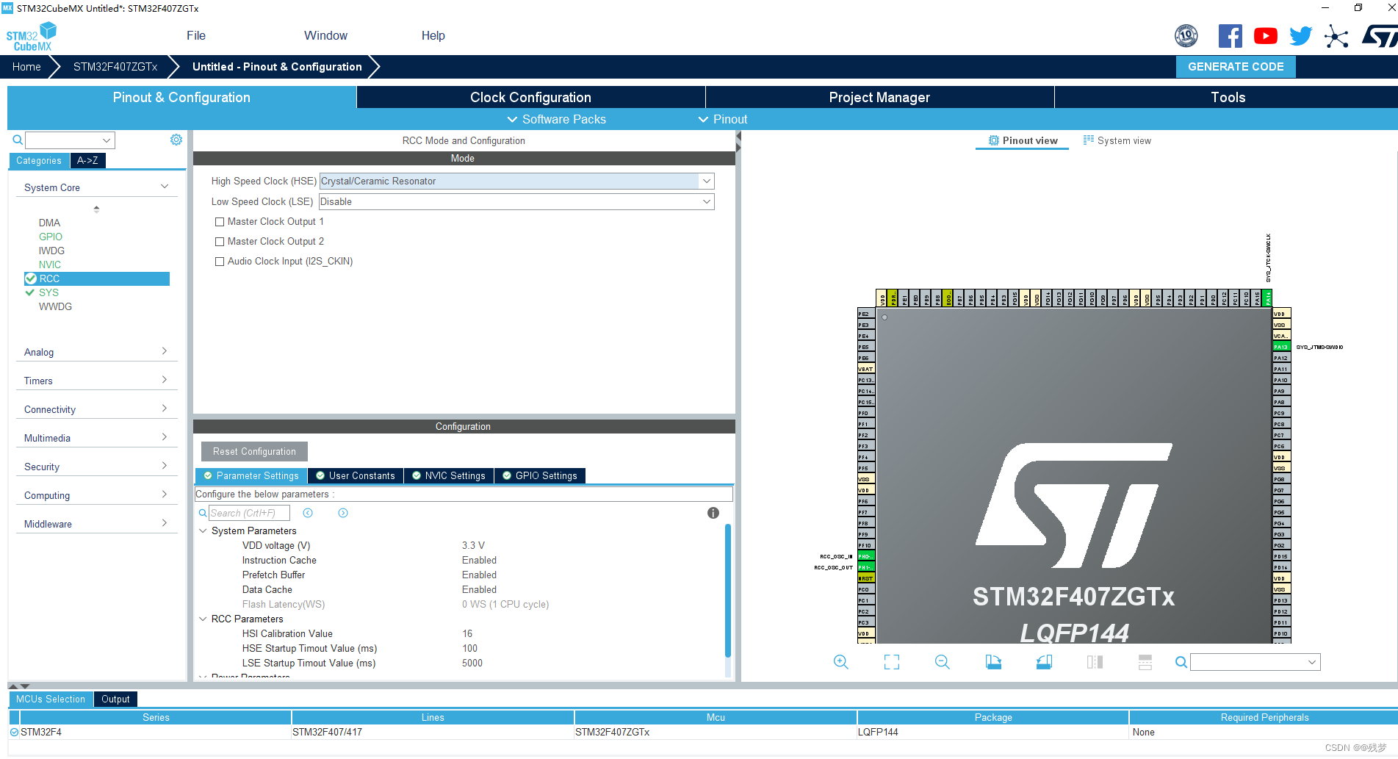This screenshot has height=759, width=1398.
Task: Collapse the left panel with the splitter arrow
Action: [738, 136]
